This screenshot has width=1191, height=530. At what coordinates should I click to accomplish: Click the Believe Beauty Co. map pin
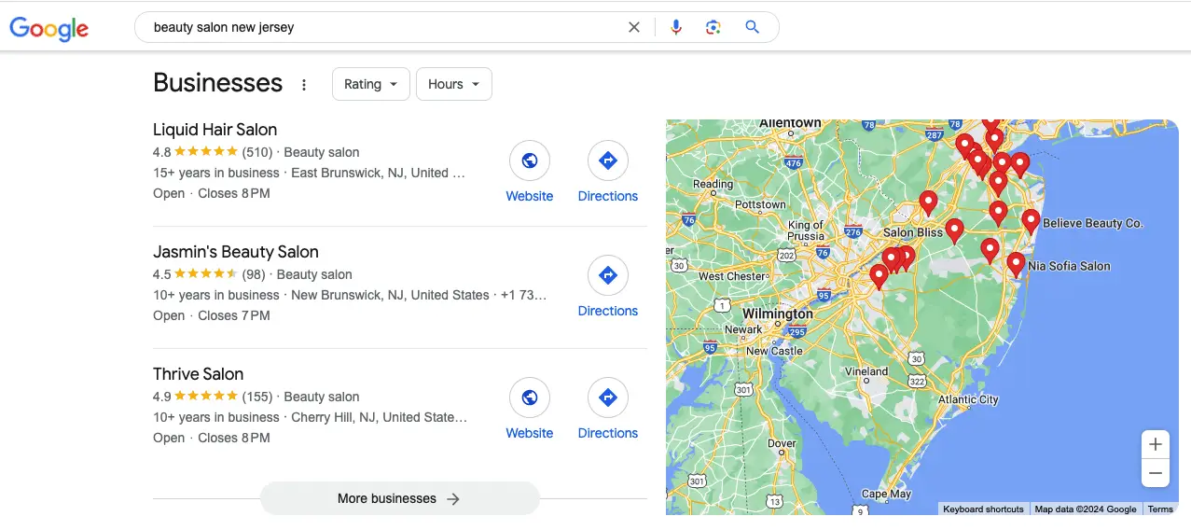click(1031, 221)
